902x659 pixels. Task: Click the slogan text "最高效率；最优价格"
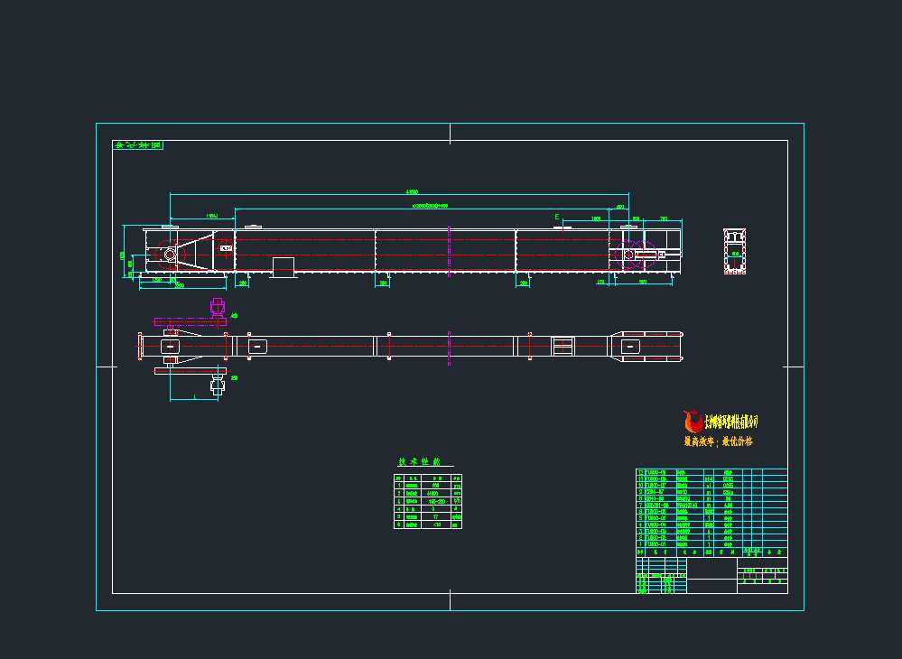(718, 441)
